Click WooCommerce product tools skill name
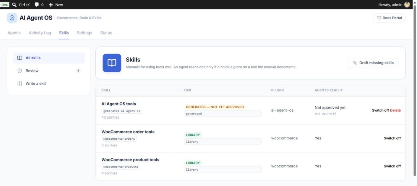Image resolution: width=417 pixels, height=186 pixels. click(130, 160)
